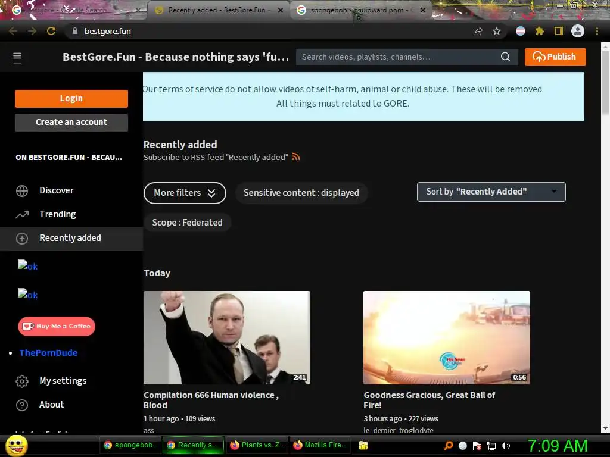Select Recently added in the sidebar

point(70,238)
